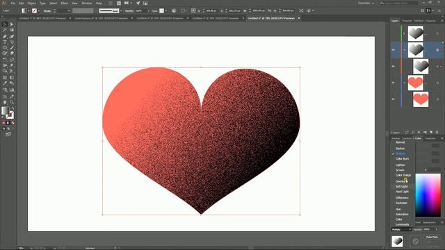Select the Rotate tool
Screen dimensions: 445x250
tap(5, 59)
